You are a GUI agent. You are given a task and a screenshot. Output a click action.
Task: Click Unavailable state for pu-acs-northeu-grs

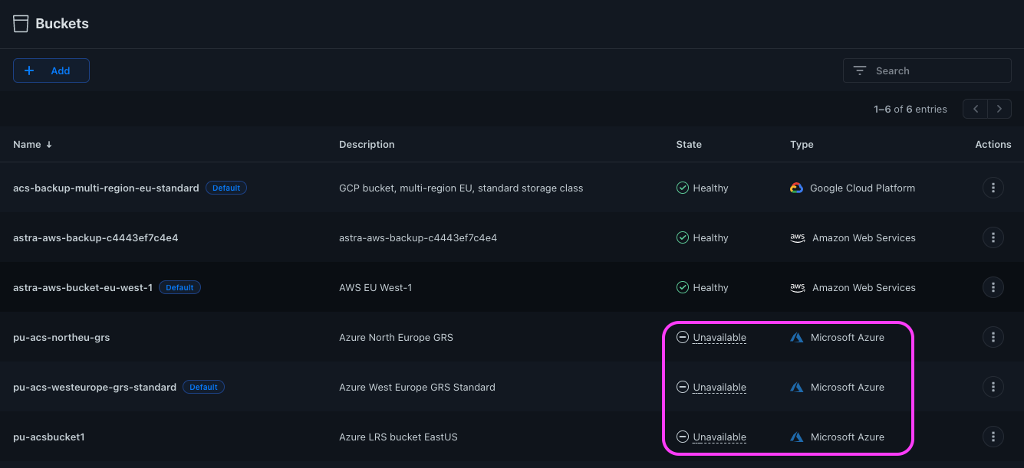(719, 337)
